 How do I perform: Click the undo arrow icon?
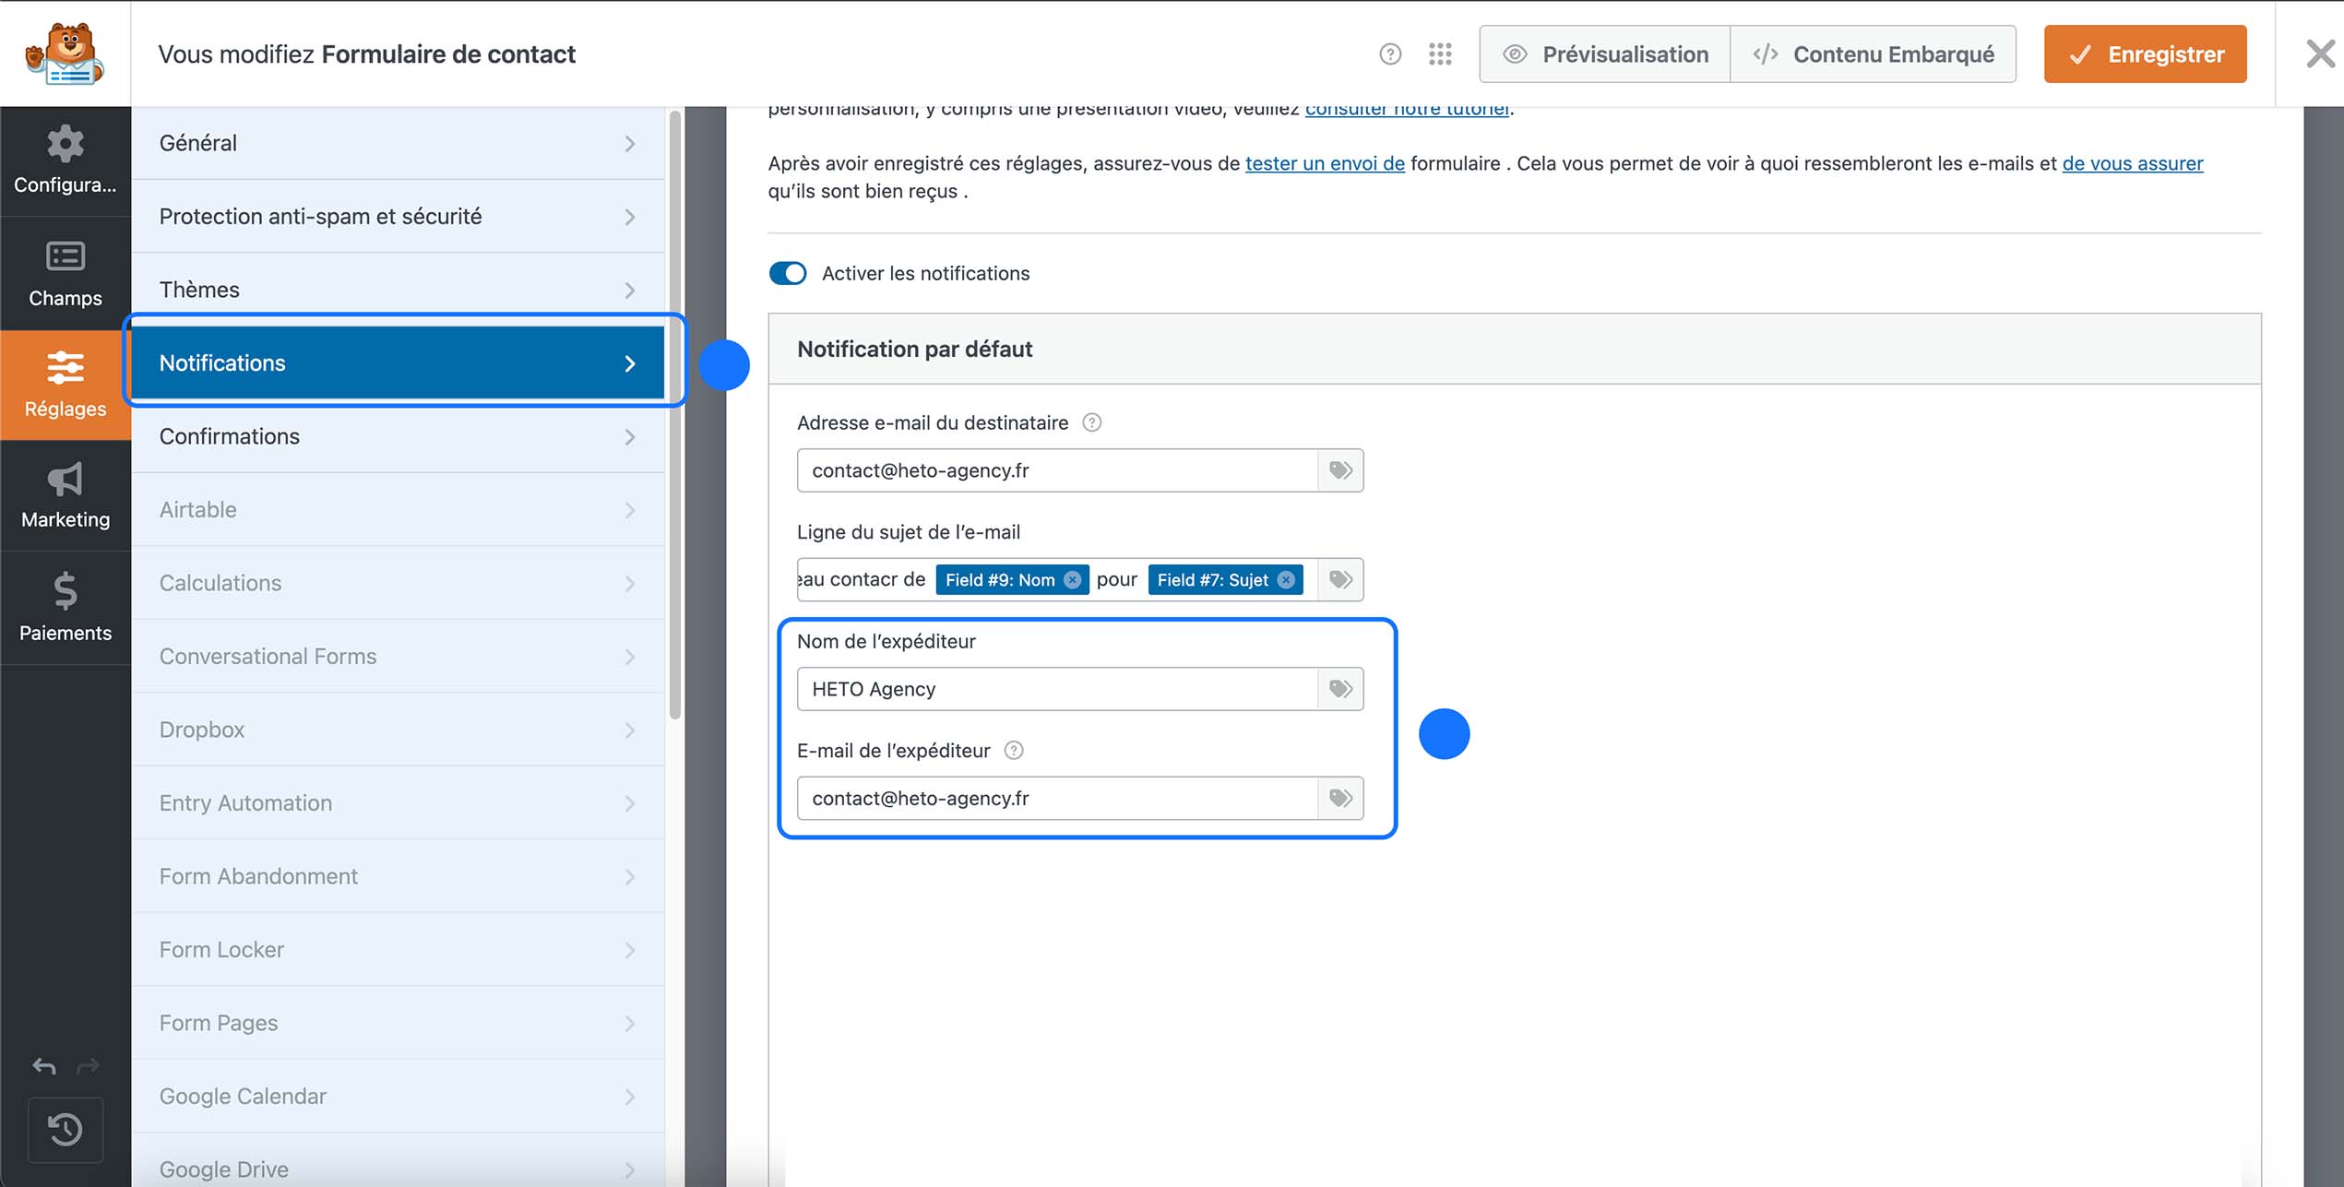(42, 1066)
